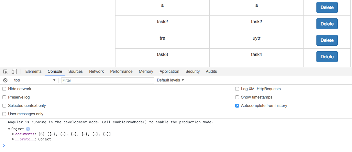Viewport: 352px width, 152px height.
Task: Enable the Hide network checkbox
Action: tap(4, 89)
